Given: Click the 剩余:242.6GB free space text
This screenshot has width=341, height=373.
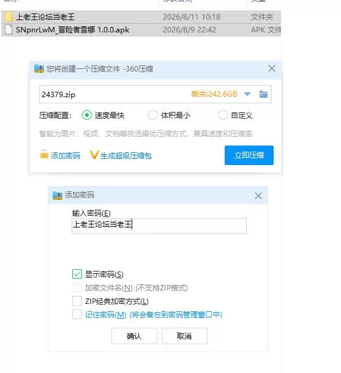Looking at the screenshot, I should pos(214,94).
